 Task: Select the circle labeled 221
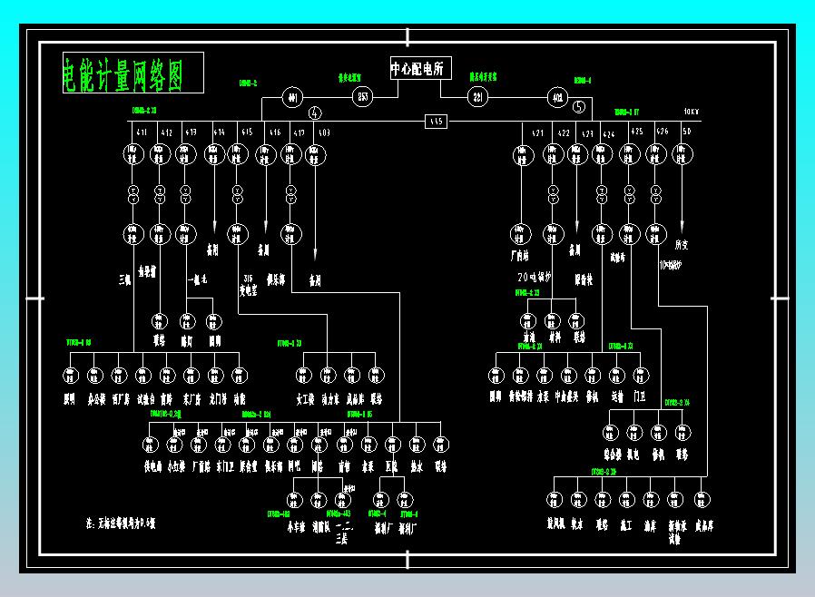(477, 97)
